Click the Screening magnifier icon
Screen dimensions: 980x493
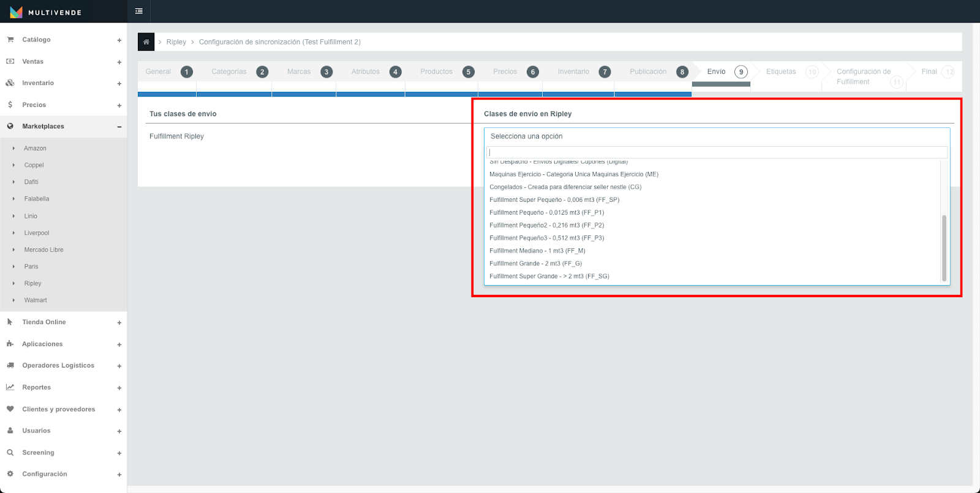[x=10, y=453]
